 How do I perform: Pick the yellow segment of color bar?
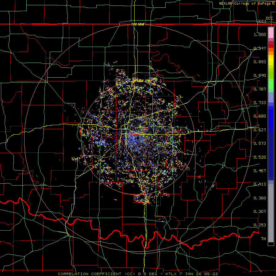pos(271,60)
